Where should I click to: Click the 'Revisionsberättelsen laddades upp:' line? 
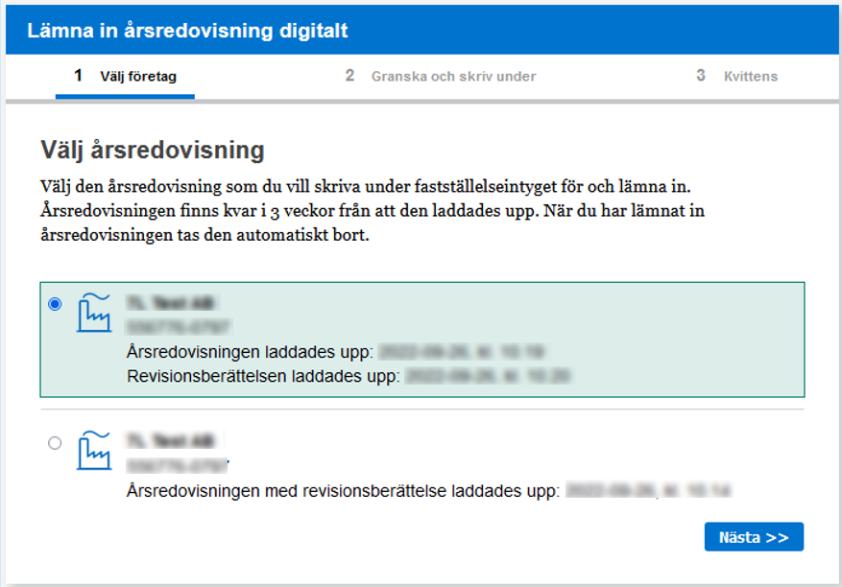(262, 376)
